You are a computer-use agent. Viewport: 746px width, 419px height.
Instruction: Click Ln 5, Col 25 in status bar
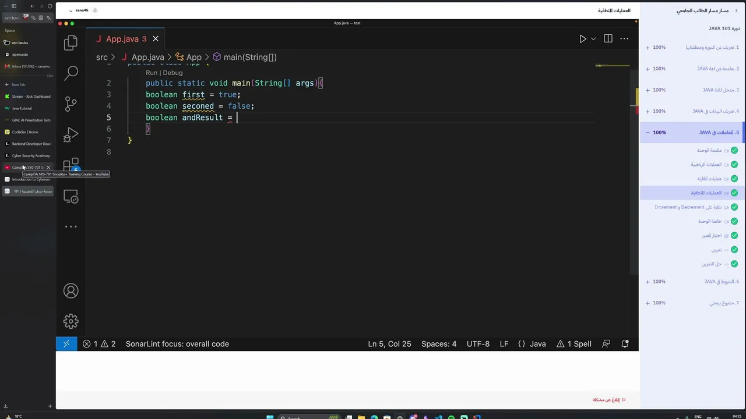[389, 344]
